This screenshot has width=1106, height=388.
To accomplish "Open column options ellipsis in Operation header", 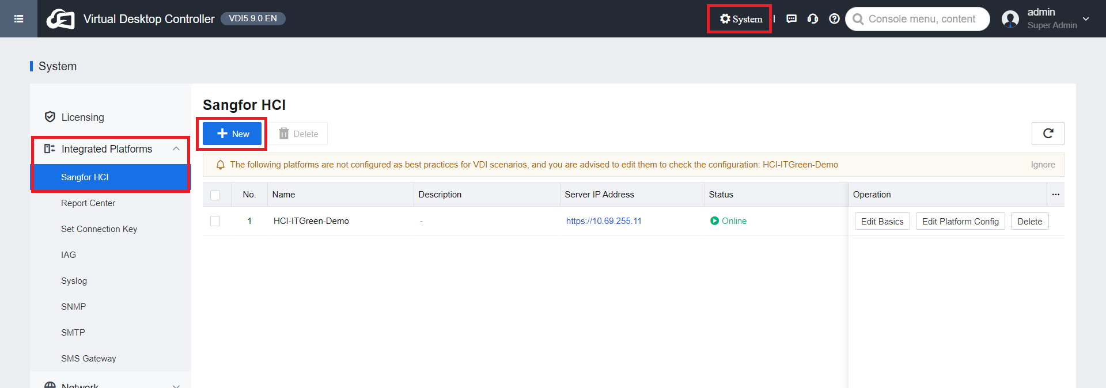I will point(1055,195).
